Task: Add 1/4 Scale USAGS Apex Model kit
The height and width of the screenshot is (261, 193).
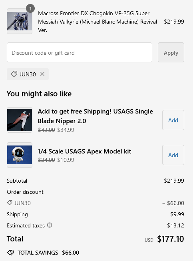Action: (173, 155)
